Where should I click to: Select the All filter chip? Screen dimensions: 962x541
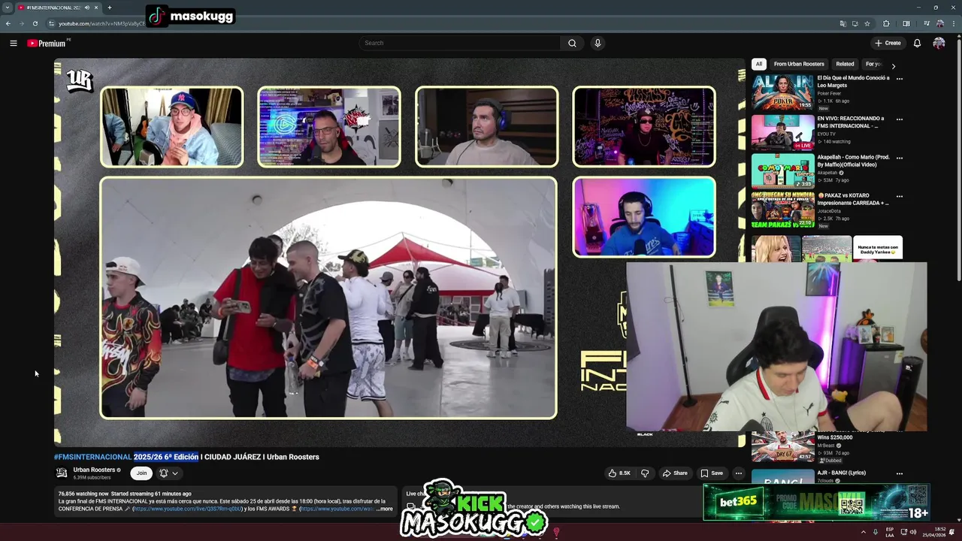click(x=759, y=64)
